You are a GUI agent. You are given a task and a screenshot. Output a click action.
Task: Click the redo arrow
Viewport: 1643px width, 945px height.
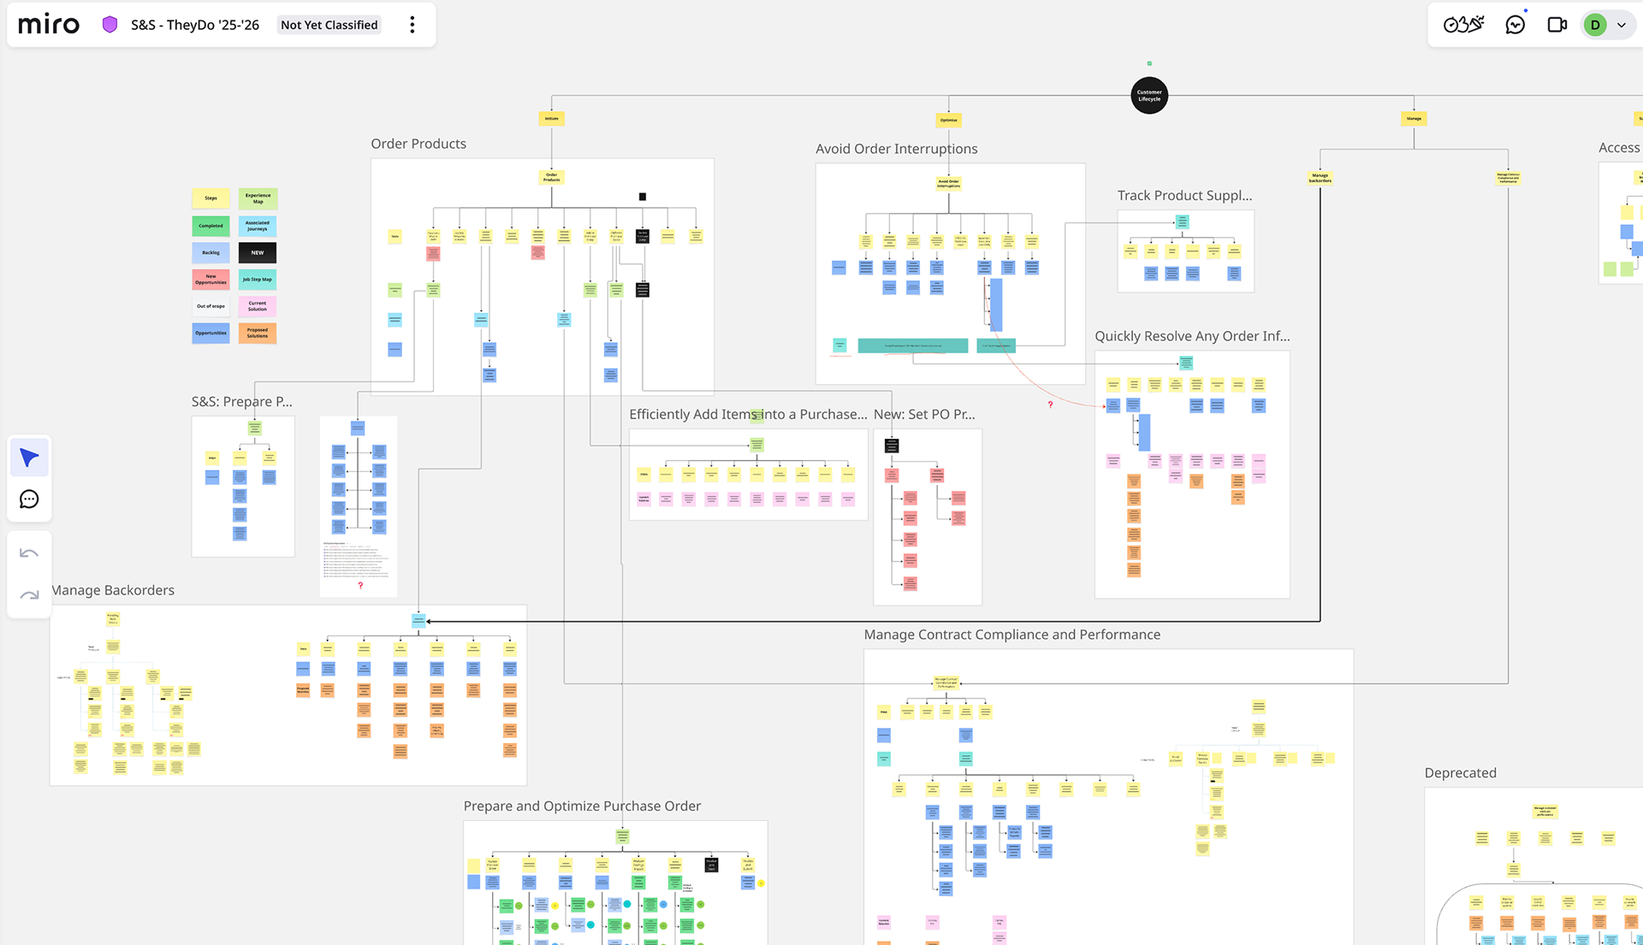pyautogui.click(x=29, y=595)
